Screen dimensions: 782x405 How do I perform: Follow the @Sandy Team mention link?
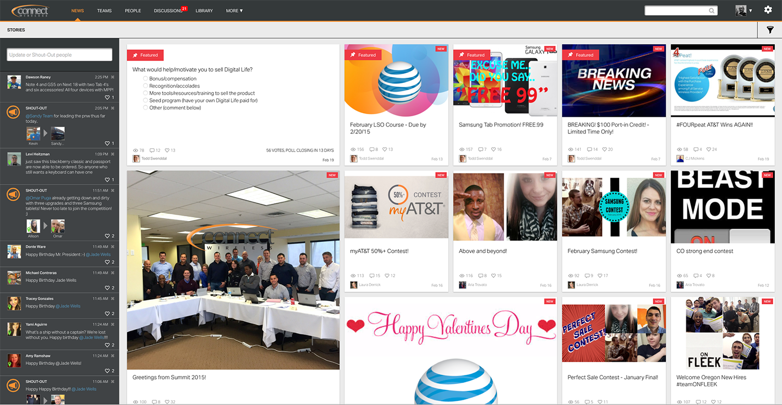(39, 116)
